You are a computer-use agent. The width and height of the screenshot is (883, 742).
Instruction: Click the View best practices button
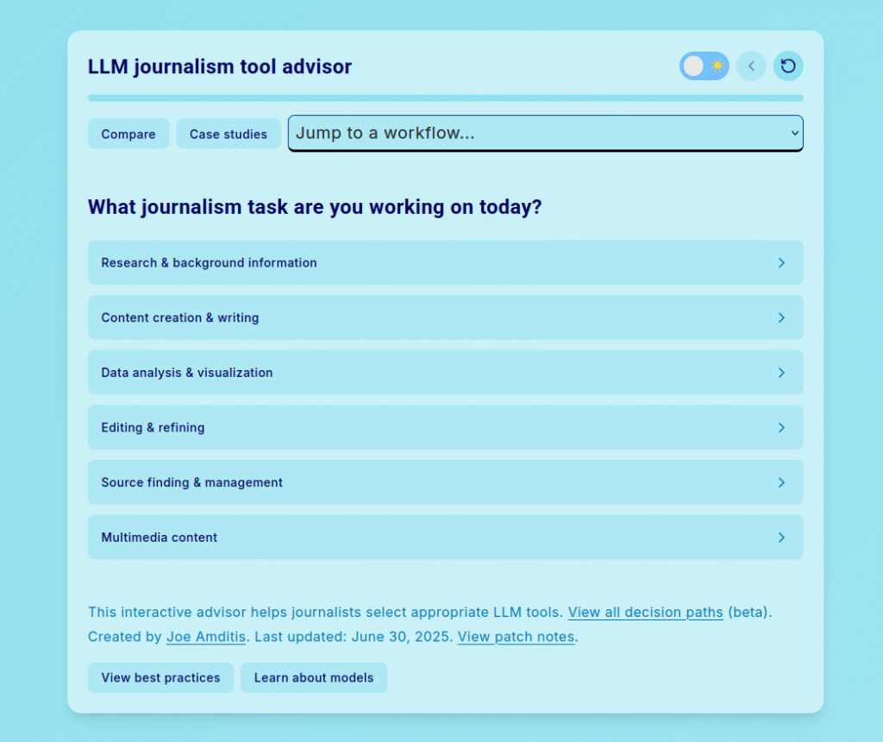tap(160, 677)
